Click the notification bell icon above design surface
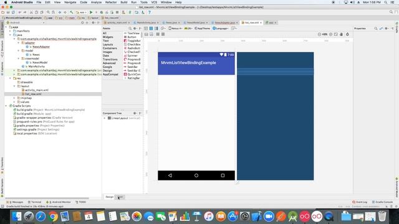399x224 pixels. [x=347, y=34]
